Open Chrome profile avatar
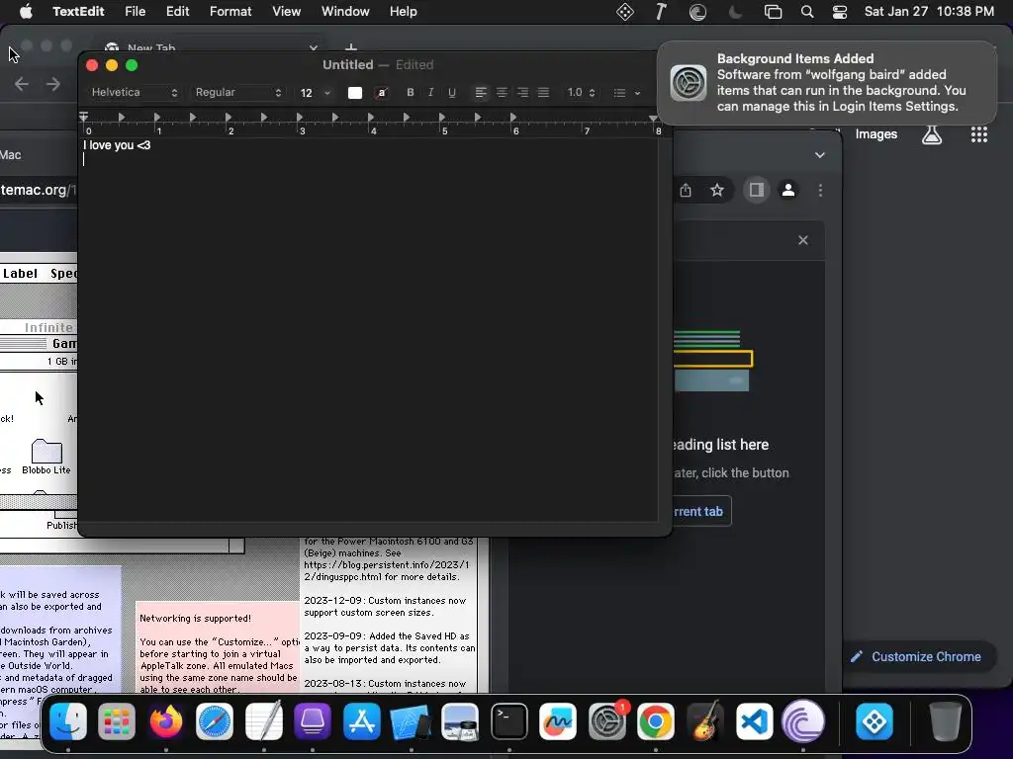Image resolution: width=1013 pixels, height=759 pixels. [x=788, y=190]
